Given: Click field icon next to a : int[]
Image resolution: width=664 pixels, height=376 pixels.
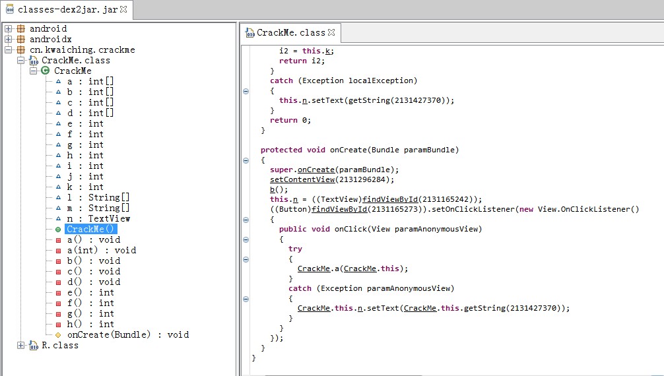Looking at the screenshot, I should (x=59, y=81).
